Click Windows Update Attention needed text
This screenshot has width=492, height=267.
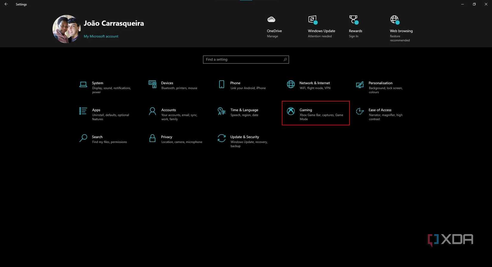click(320, 36)
